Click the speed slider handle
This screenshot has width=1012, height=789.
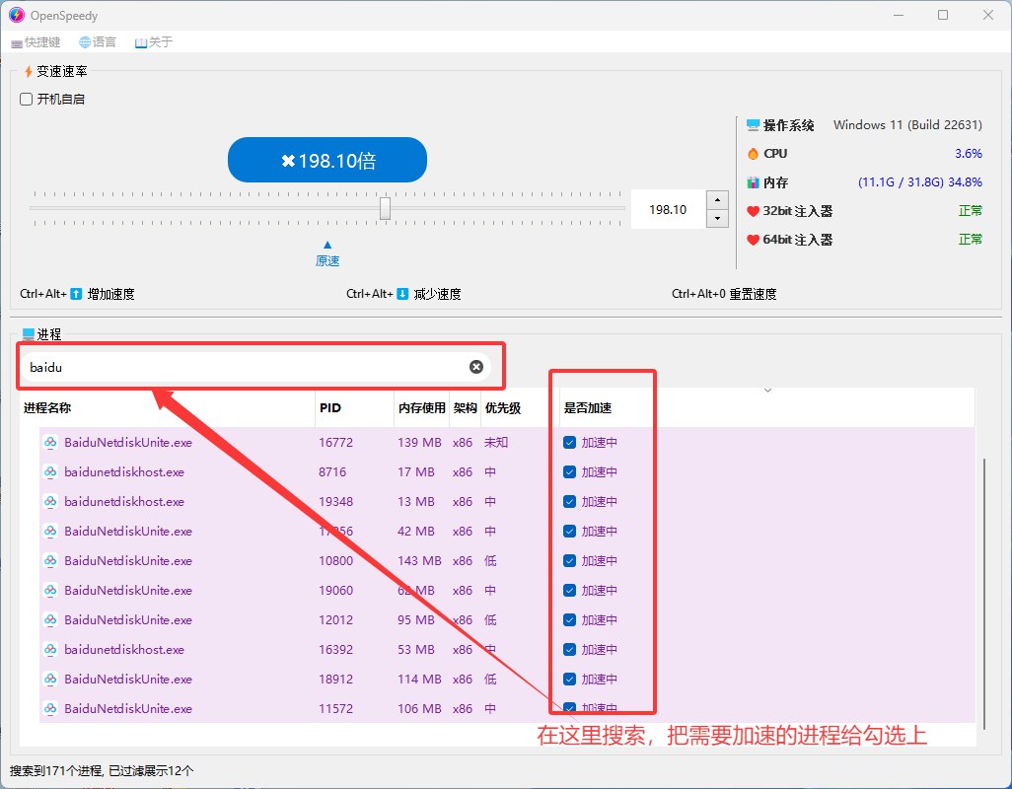pos(386,209)
